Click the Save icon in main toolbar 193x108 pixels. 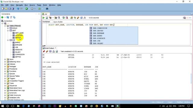9,9
